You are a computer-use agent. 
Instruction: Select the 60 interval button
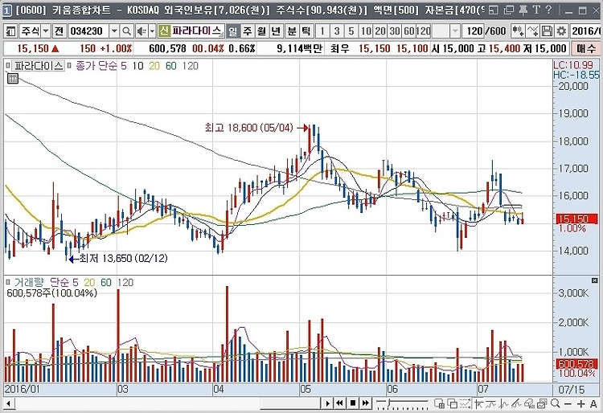click(408, 31)
